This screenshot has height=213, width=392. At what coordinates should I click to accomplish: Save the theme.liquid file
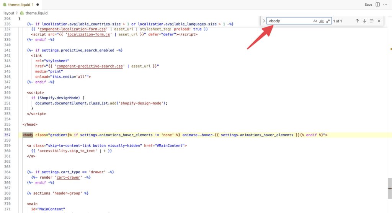(x=368, y=5)
